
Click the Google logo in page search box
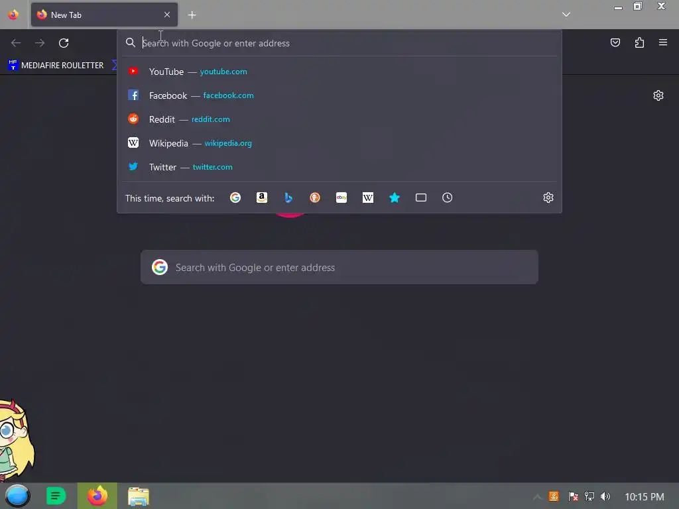coord(160,267)
